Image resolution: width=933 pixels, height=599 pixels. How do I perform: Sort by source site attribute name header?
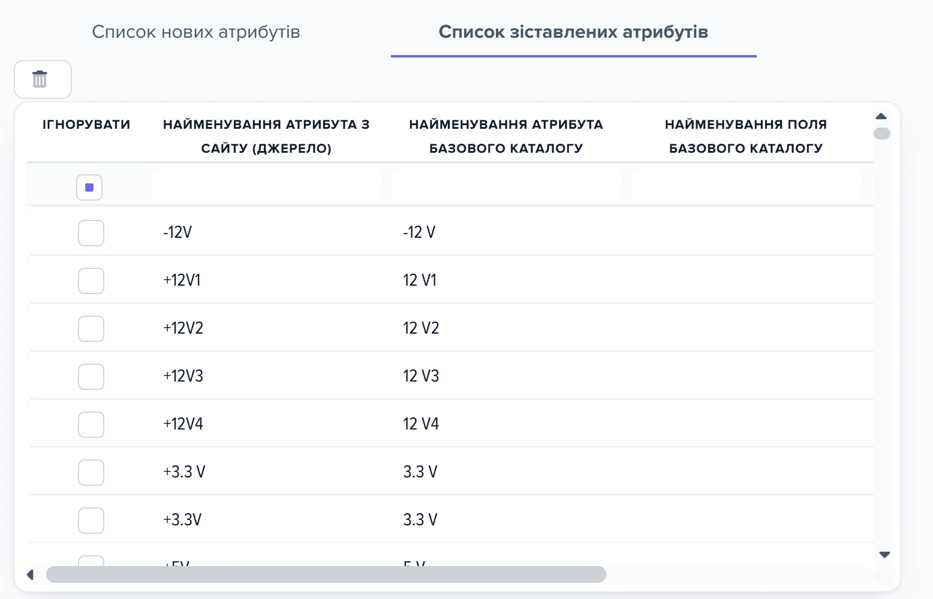click(x=266, y=136)
